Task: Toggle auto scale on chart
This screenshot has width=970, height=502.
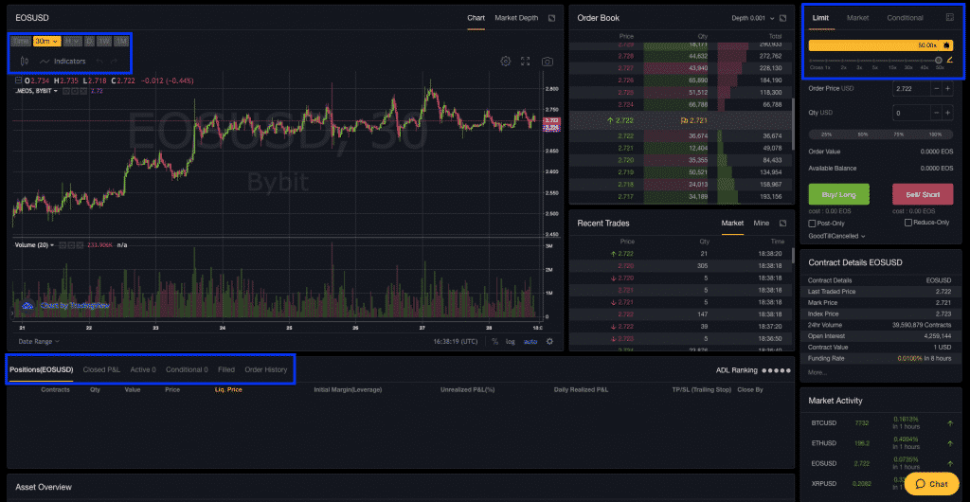Action: click(x=530, y=341)
